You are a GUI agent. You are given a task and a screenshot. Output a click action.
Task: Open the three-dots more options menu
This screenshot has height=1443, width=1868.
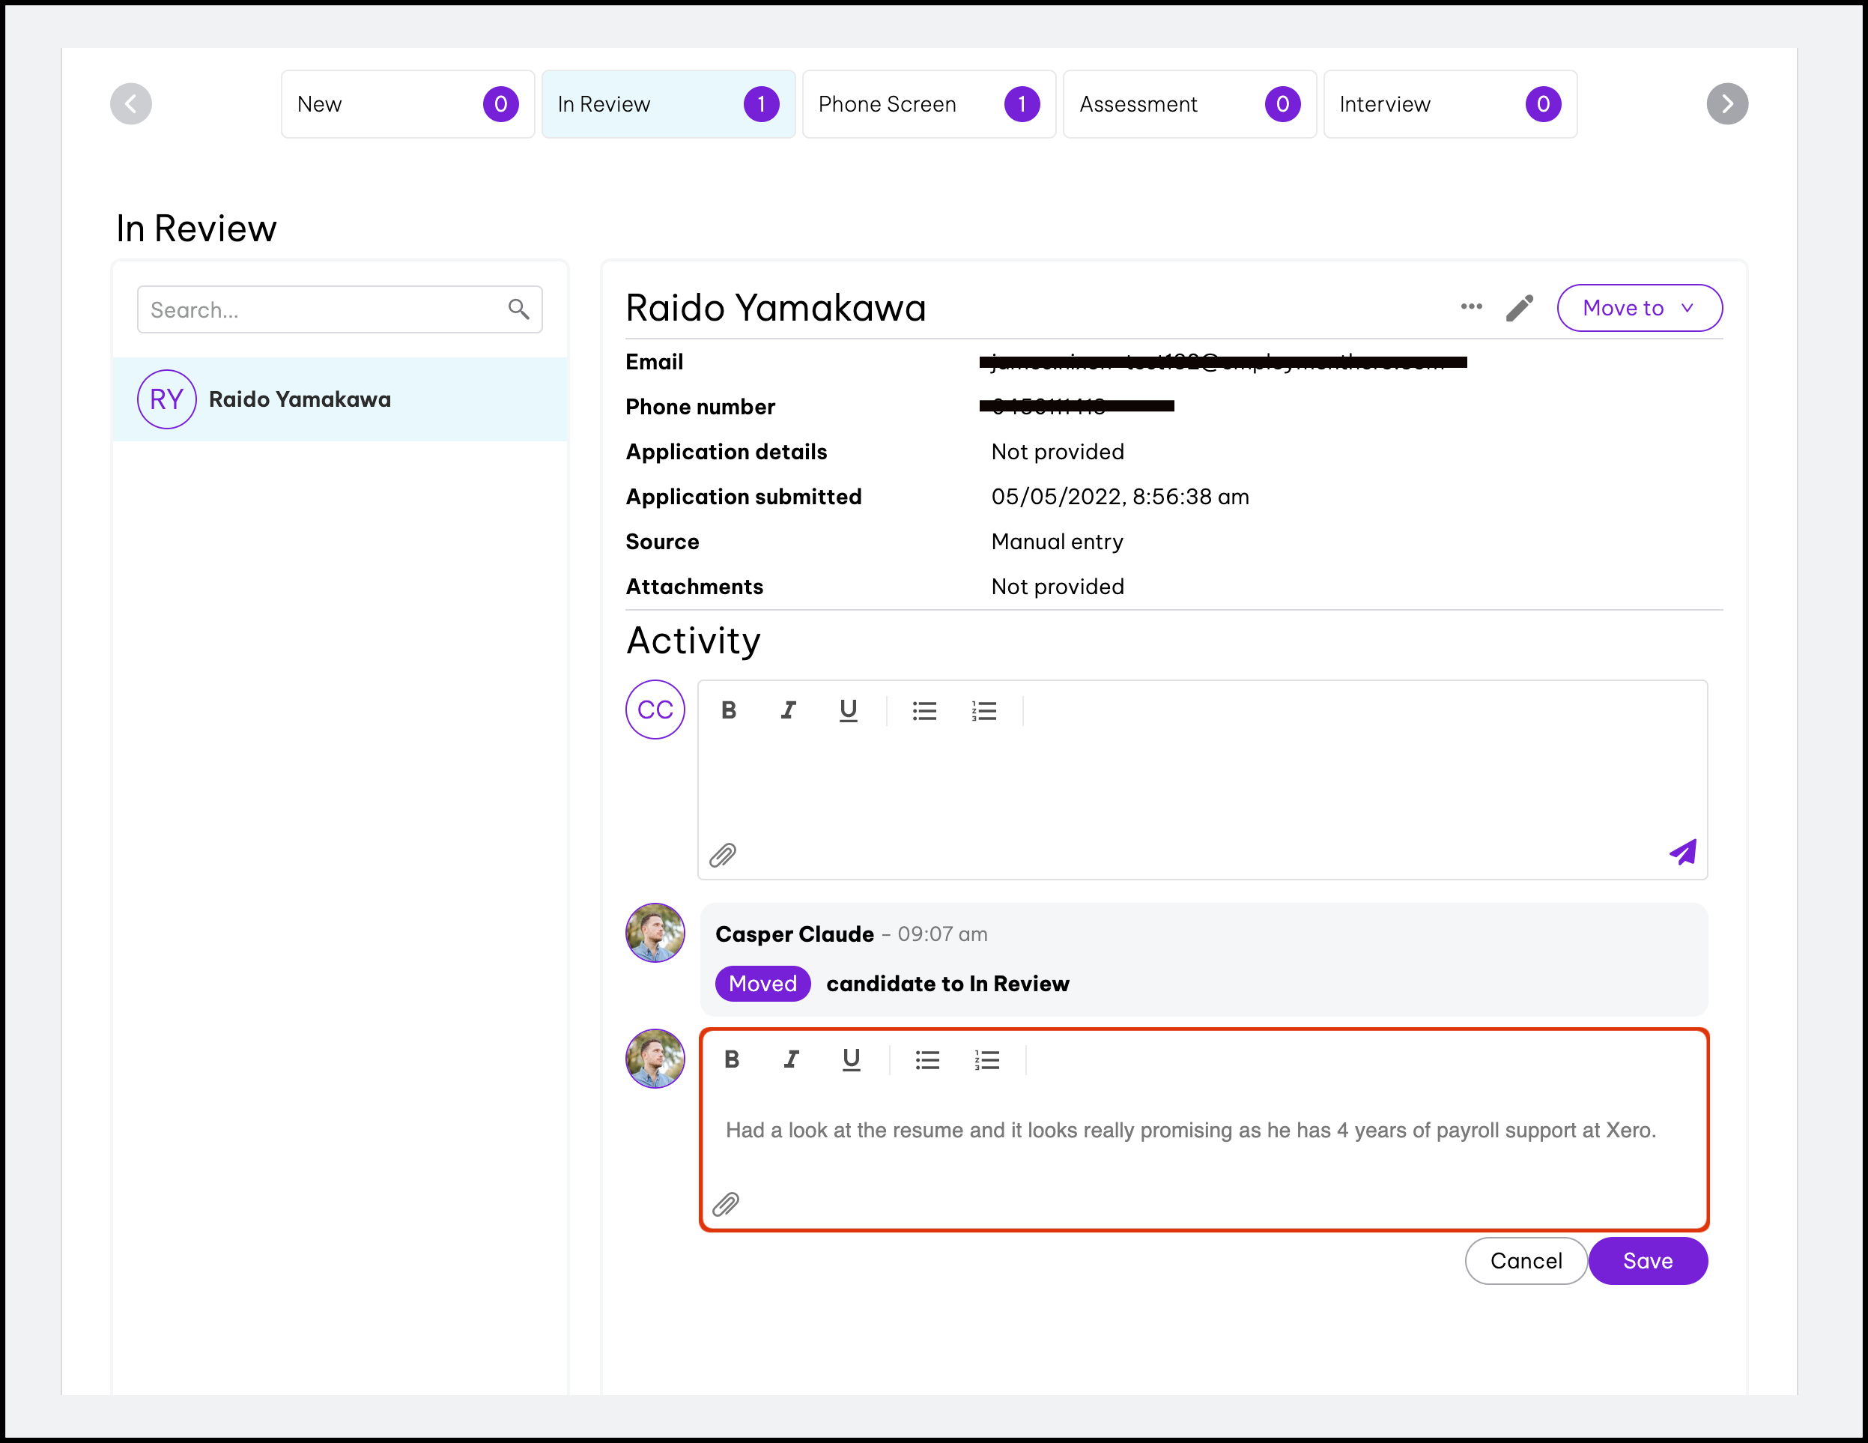1471,307
